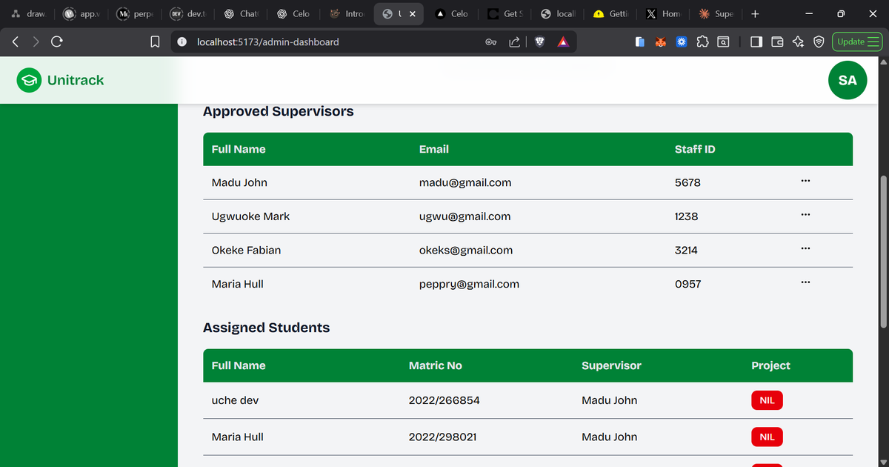The image size is (889, 467).
Task: Open the MetaMask fox extension
Action: (660, 42)
